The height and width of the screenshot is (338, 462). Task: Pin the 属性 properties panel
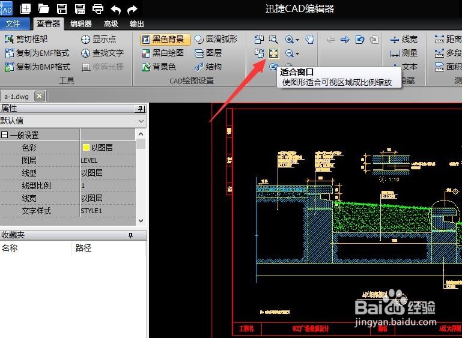[x=141, y=109]
